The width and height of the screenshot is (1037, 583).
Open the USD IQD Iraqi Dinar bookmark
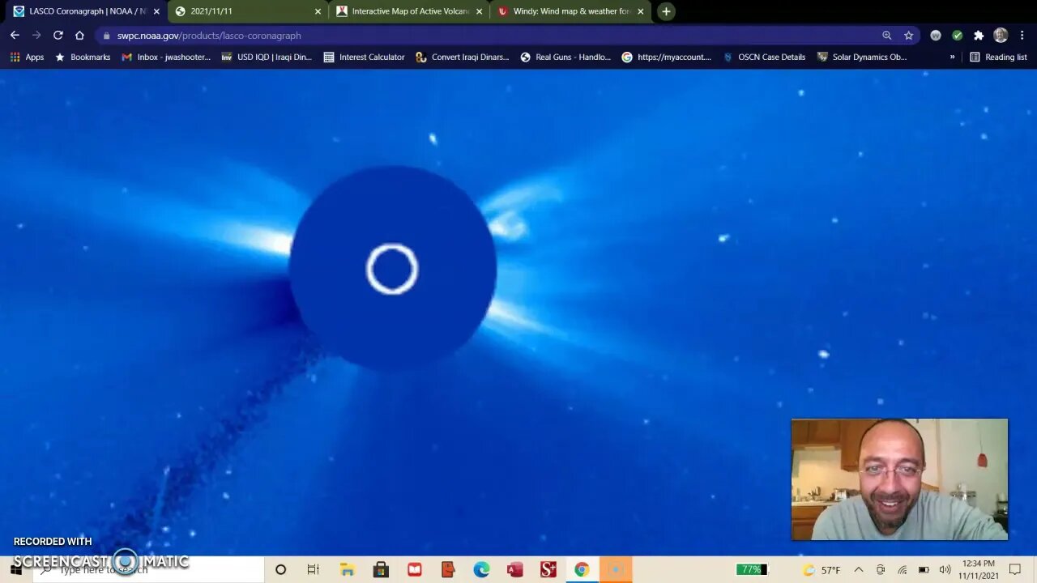(x=267, y=57)
